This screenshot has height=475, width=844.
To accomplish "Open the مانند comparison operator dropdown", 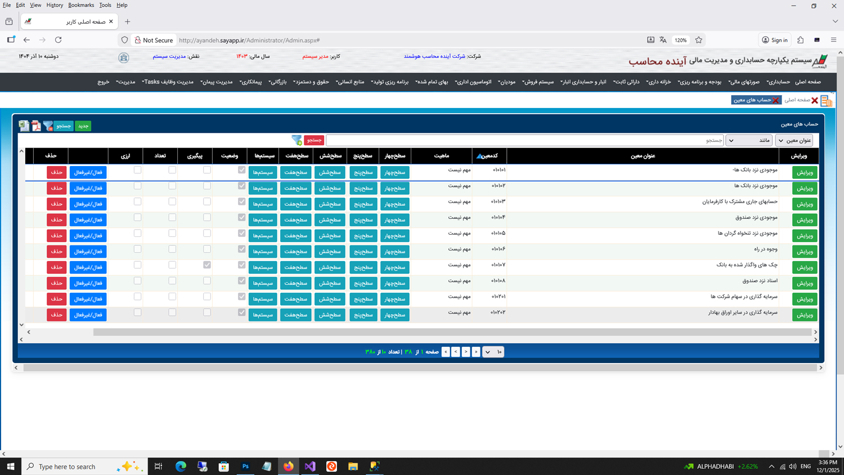I will point(748,140).
